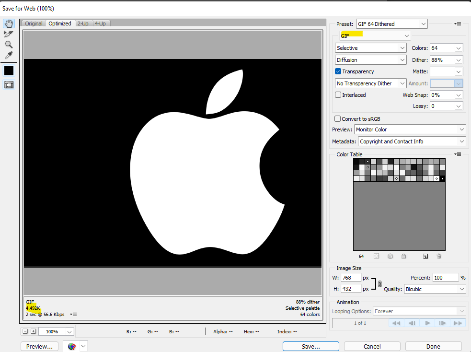Switch to the 4-Up tab
Image resolution: width=471 pixels, height=352 pixels.
[100, 23]
